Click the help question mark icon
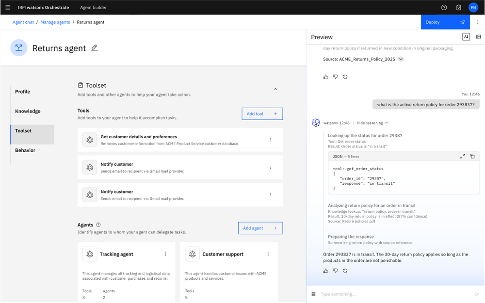485x303 pixels. point(444,8)
